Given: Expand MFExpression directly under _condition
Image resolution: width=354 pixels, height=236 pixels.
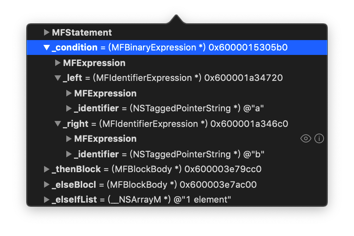Looking at the screenshot, I should [x=57, y=63].
